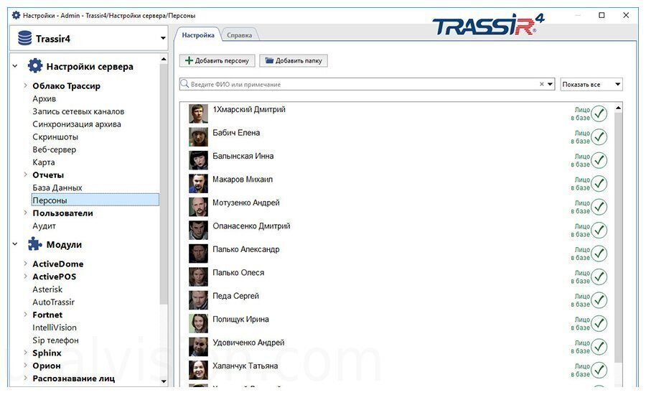
Task: Click the checkmark icon for Удовиченко Андрей
Action: pos(599,346)
